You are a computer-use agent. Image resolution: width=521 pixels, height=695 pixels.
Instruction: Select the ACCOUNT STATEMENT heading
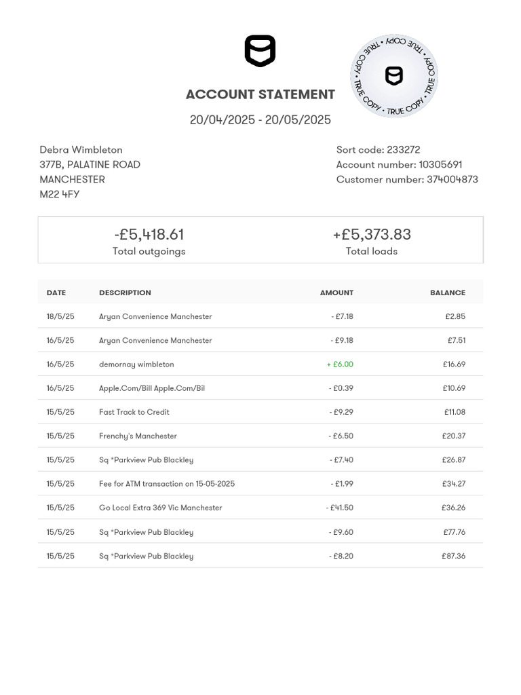260,94
